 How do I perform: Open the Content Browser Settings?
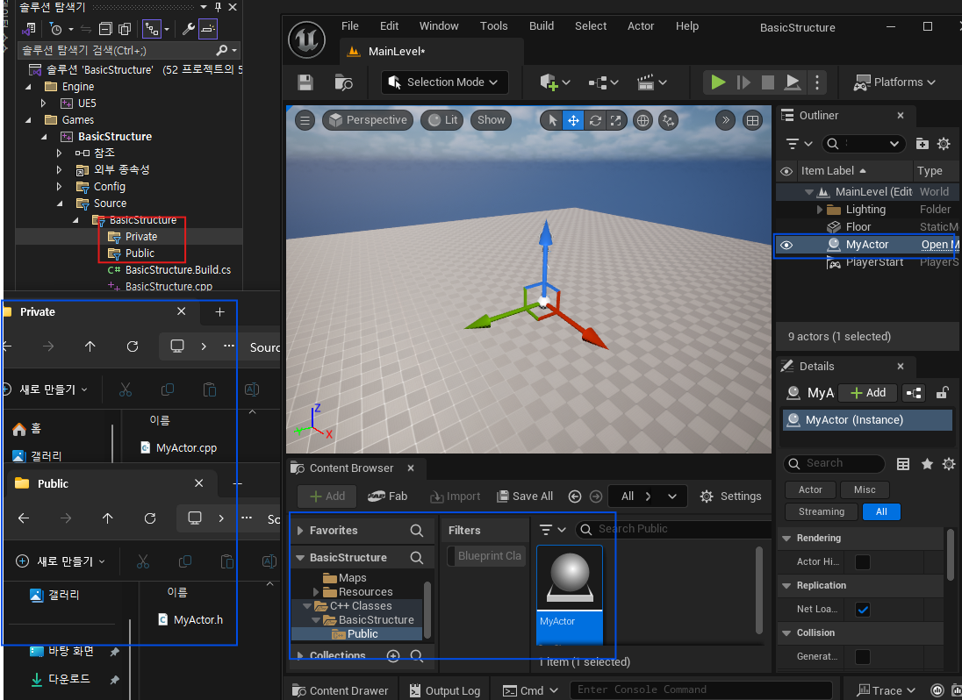pyautogui.click(x=730, y=496)
